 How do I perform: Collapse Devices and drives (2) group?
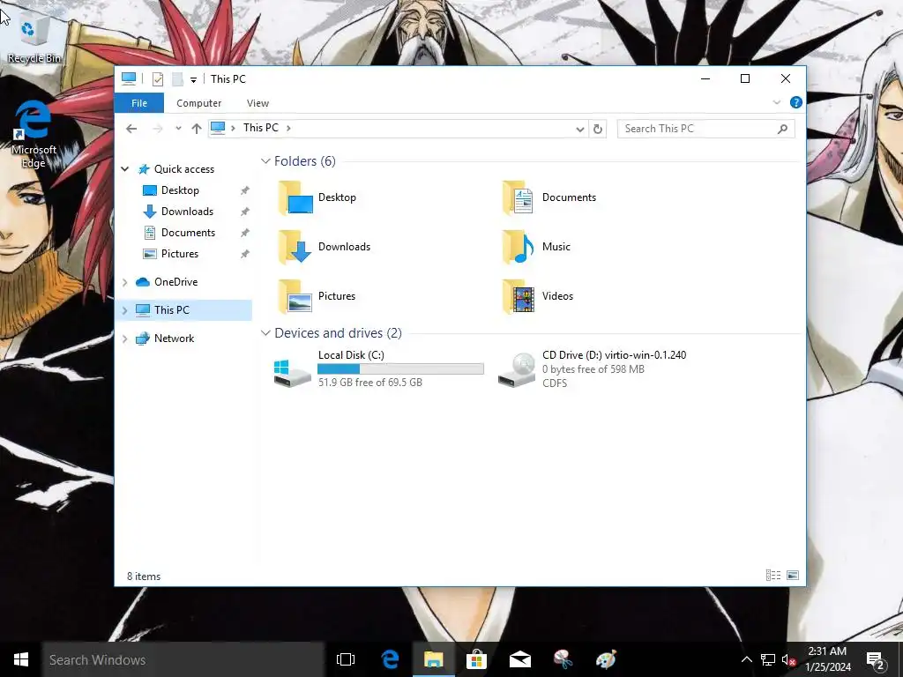[x=265, y=332]
